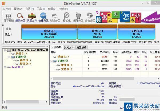
Task: Collapse 扩展分区 node in left tree
Action: point(9,57)
